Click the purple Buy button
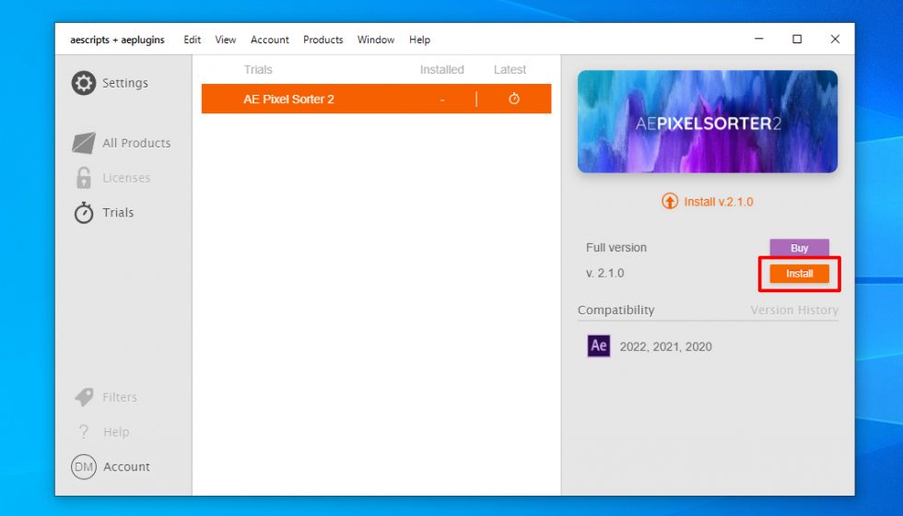This screenshot has width=903, height=516. click(x=800, y=248)
